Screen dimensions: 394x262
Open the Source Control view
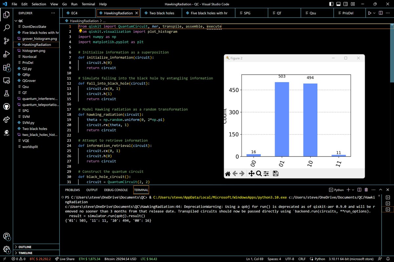pyautogui.click(x=7, y=41)
